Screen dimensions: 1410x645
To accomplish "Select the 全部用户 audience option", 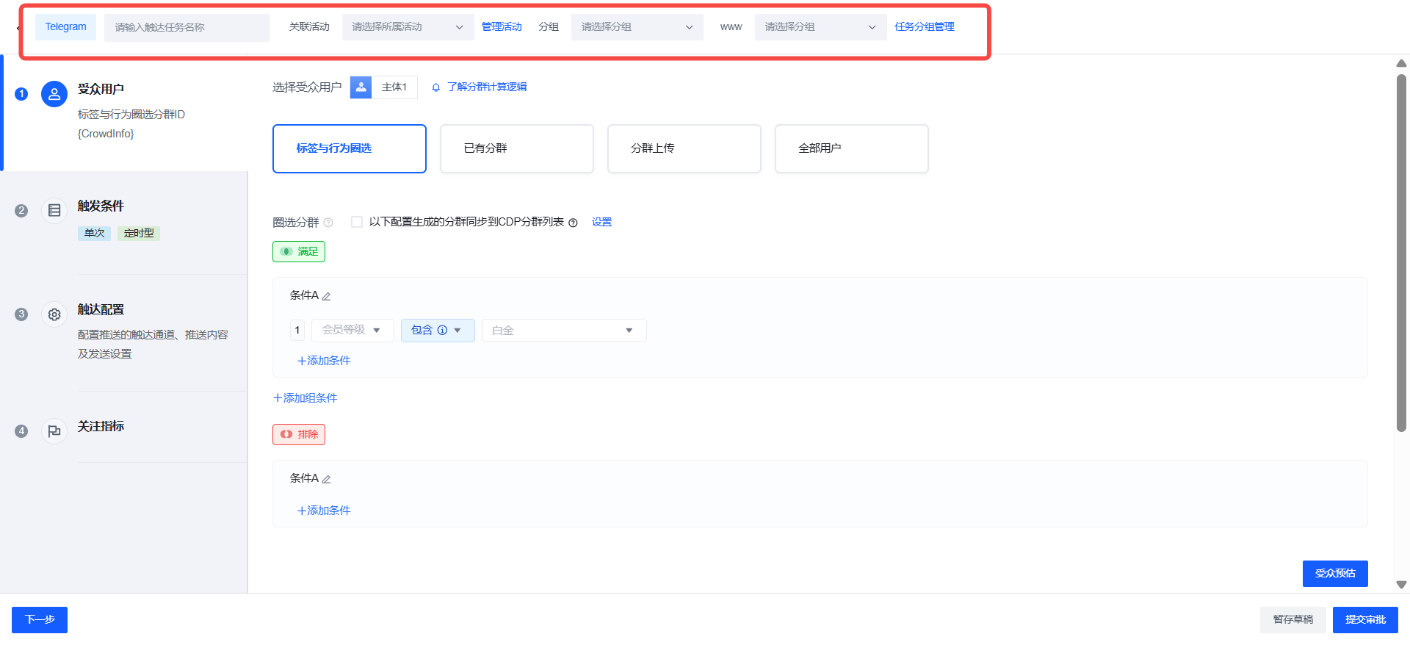I will tap(851, 148).
